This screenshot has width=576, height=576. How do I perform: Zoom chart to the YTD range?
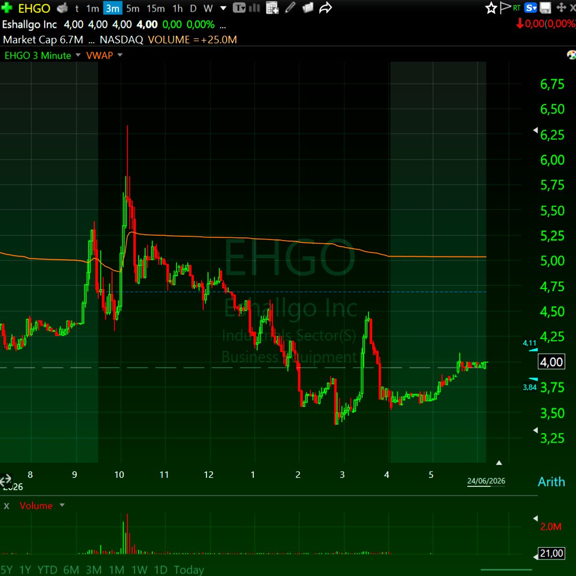47,570
